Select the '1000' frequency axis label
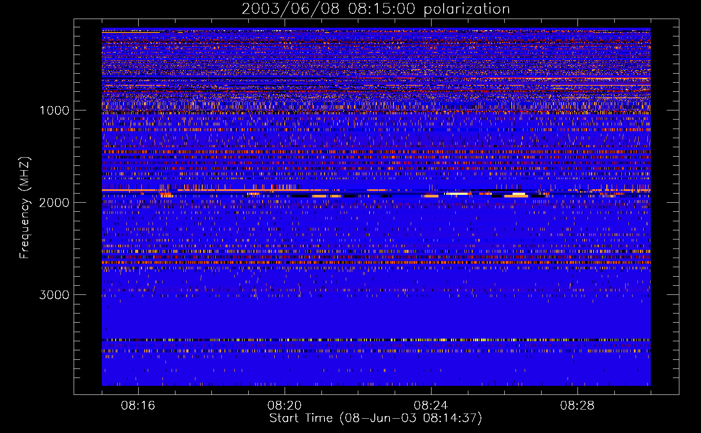Viewport: 701px width, 433px height. 54,110
